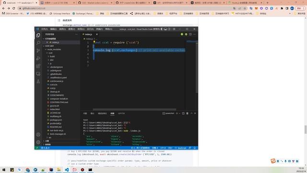This screenshot has width=307, height=173.
Task: Open README.md in the explorer
Action: tap(56, 127)
